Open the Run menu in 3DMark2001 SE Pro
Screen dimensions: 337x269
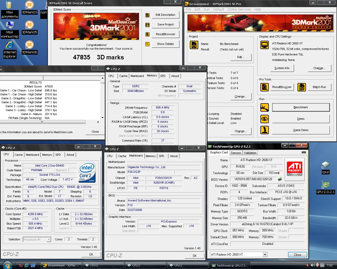[x=207, y=9]
